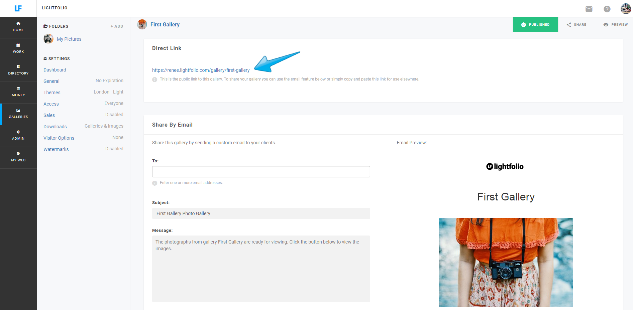633x310 pixels.
Task: Open the My Web section in sidebar
Action: (x=18, y=157)
